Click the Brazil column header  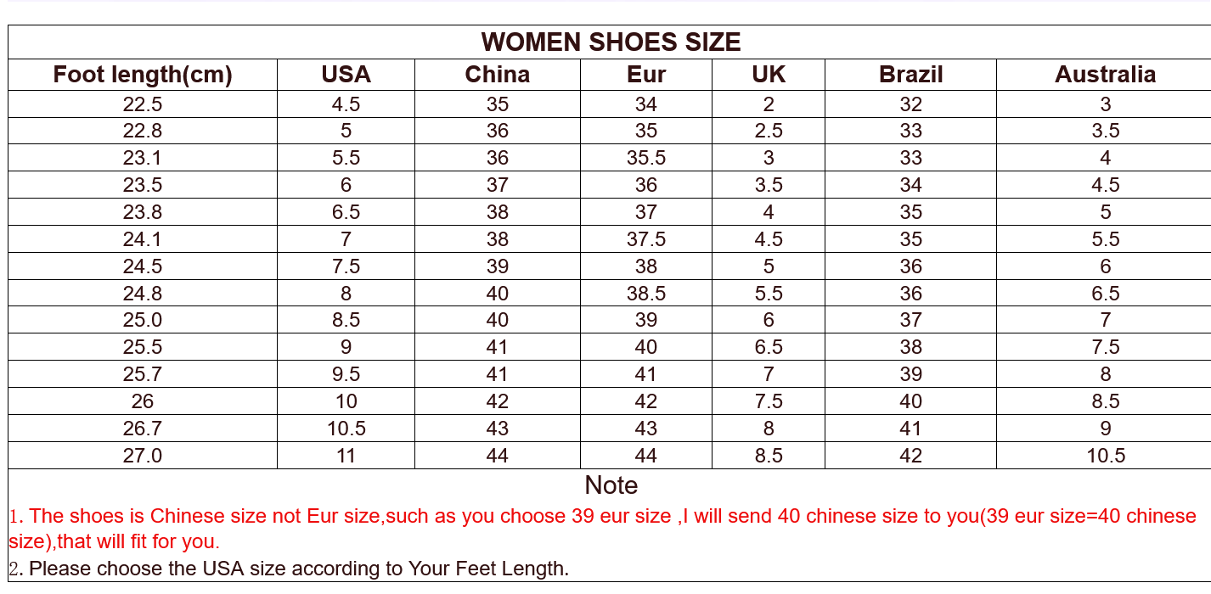pyautogui.click(x=910, y=75)
